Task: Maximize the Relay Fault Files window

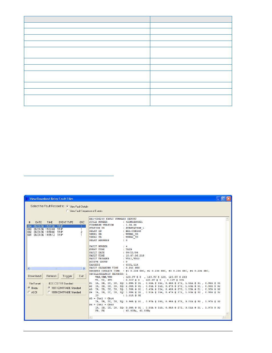Action: [224, 199]
